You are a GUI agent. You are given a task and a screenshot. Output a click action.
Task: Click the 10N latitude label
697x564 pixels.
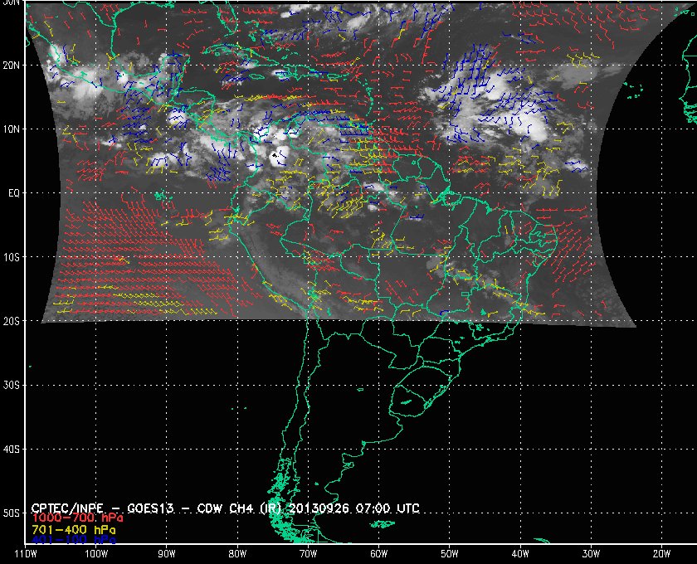[x=11, y=129]
